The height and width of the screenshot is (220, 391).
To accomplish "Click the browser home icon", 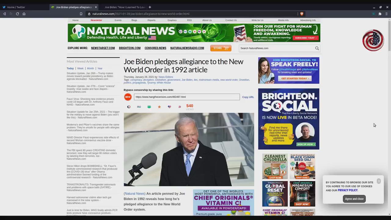I will 24,14.
